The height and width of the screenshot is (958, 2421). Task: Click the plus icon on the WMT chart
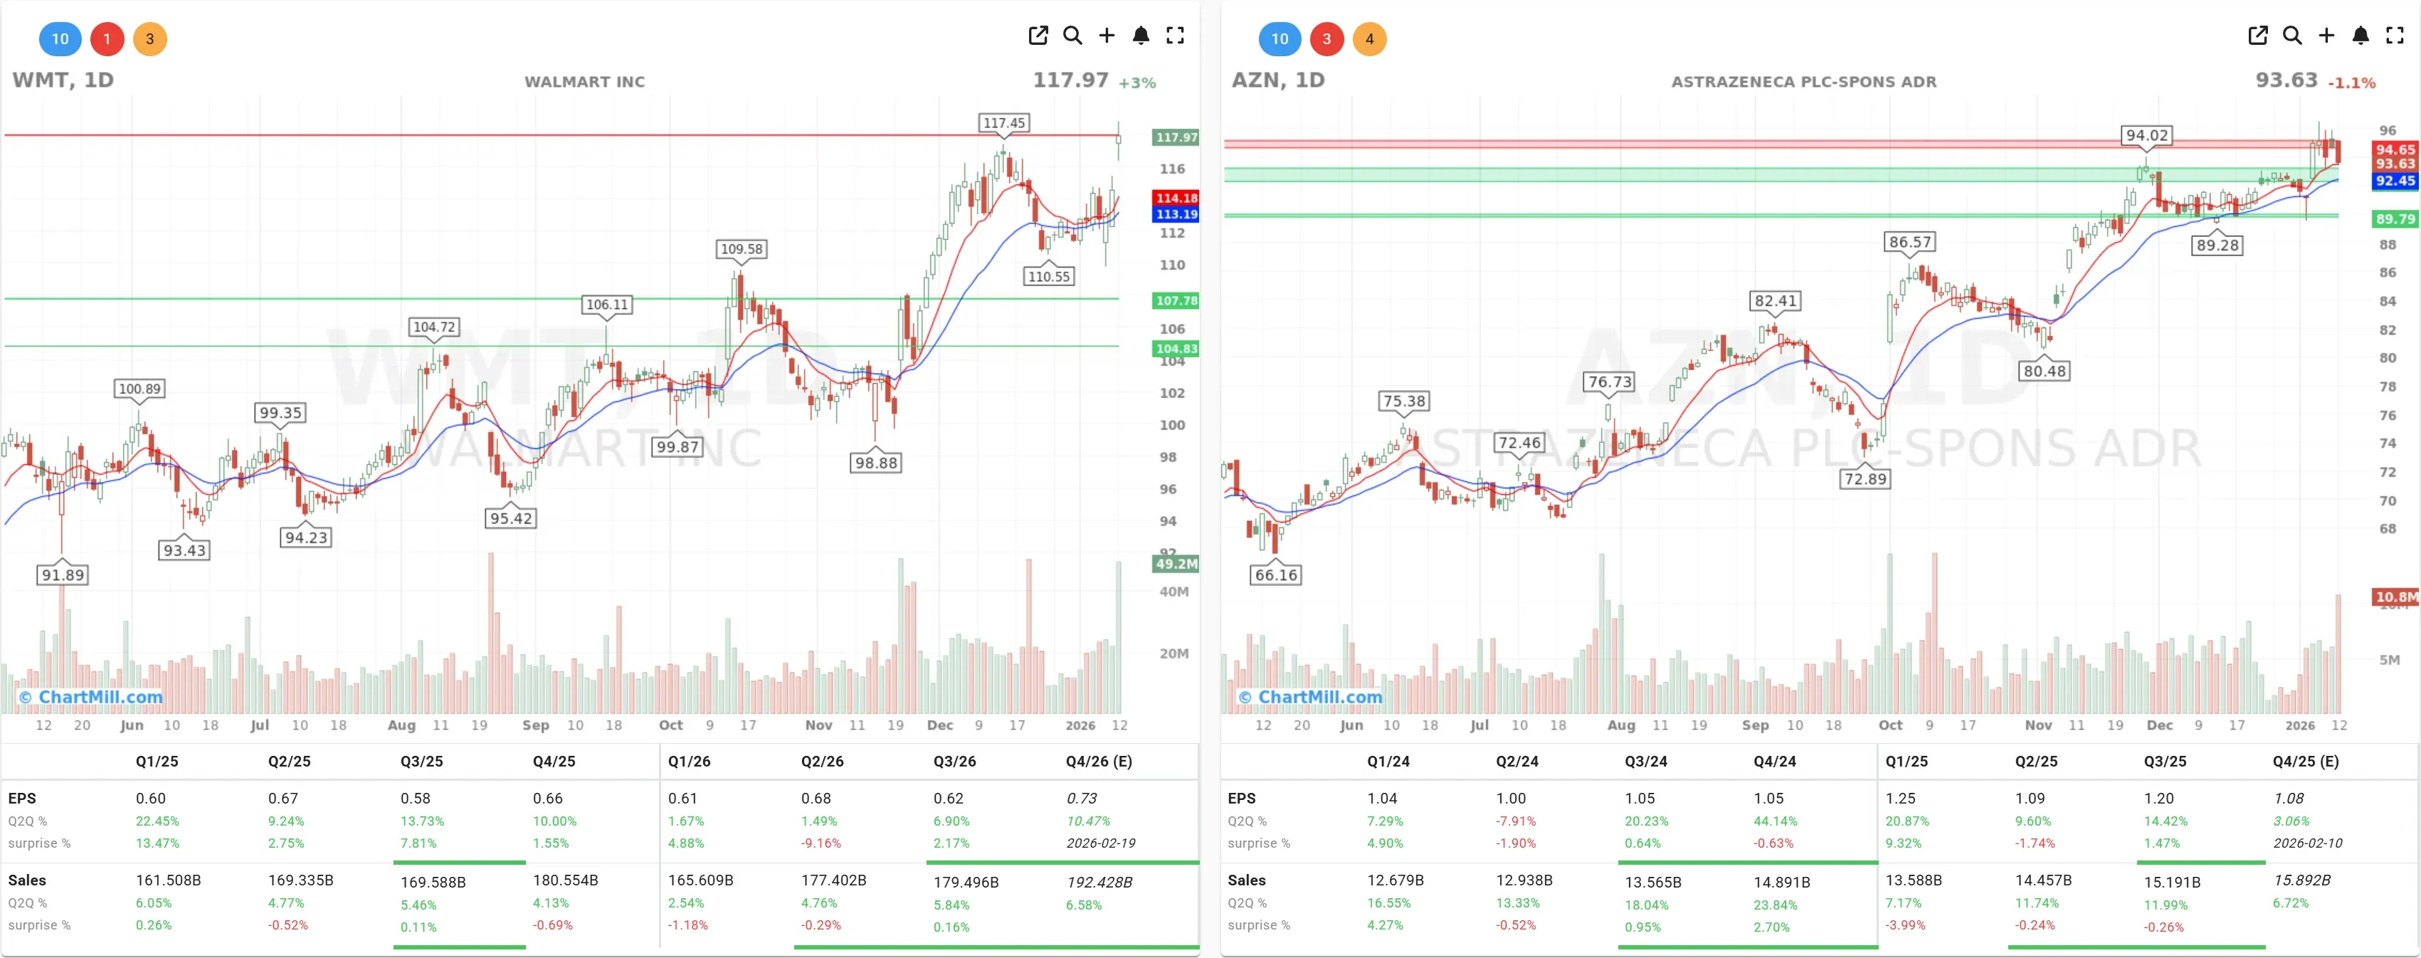tap(1106, 35)
